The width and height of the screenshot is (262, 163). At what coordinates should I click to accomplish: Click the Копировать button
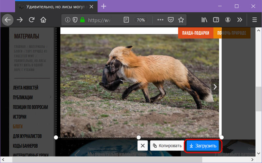(x=167, y=146)
